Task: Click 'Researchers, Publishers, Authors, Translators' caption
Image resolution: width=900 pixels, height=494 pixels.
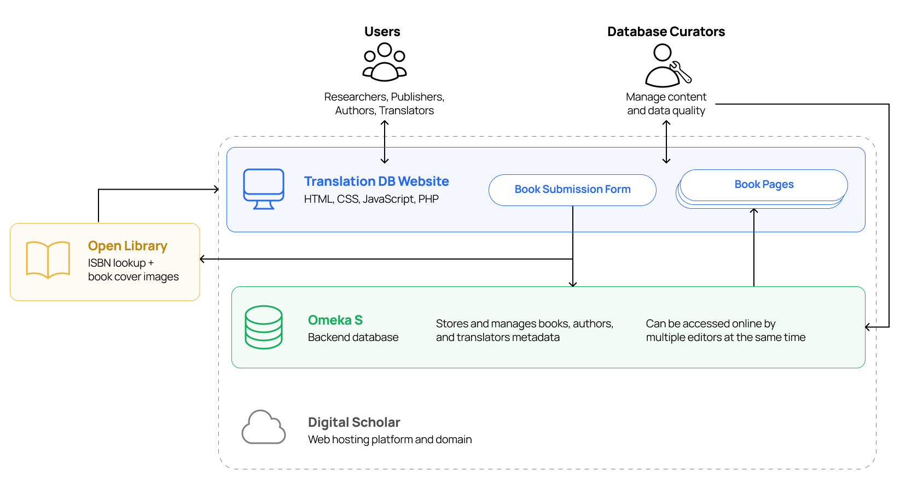Action: 385,104
